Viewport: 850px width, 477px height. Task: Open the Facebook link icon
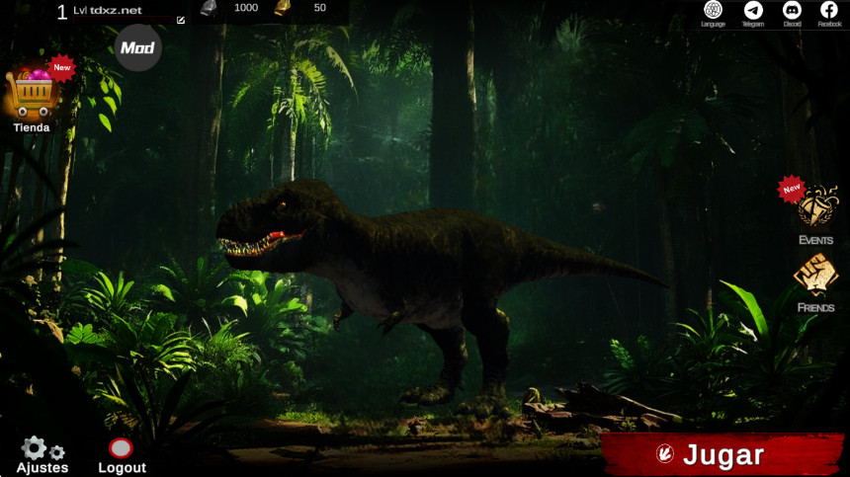click(x=829, y=10)
